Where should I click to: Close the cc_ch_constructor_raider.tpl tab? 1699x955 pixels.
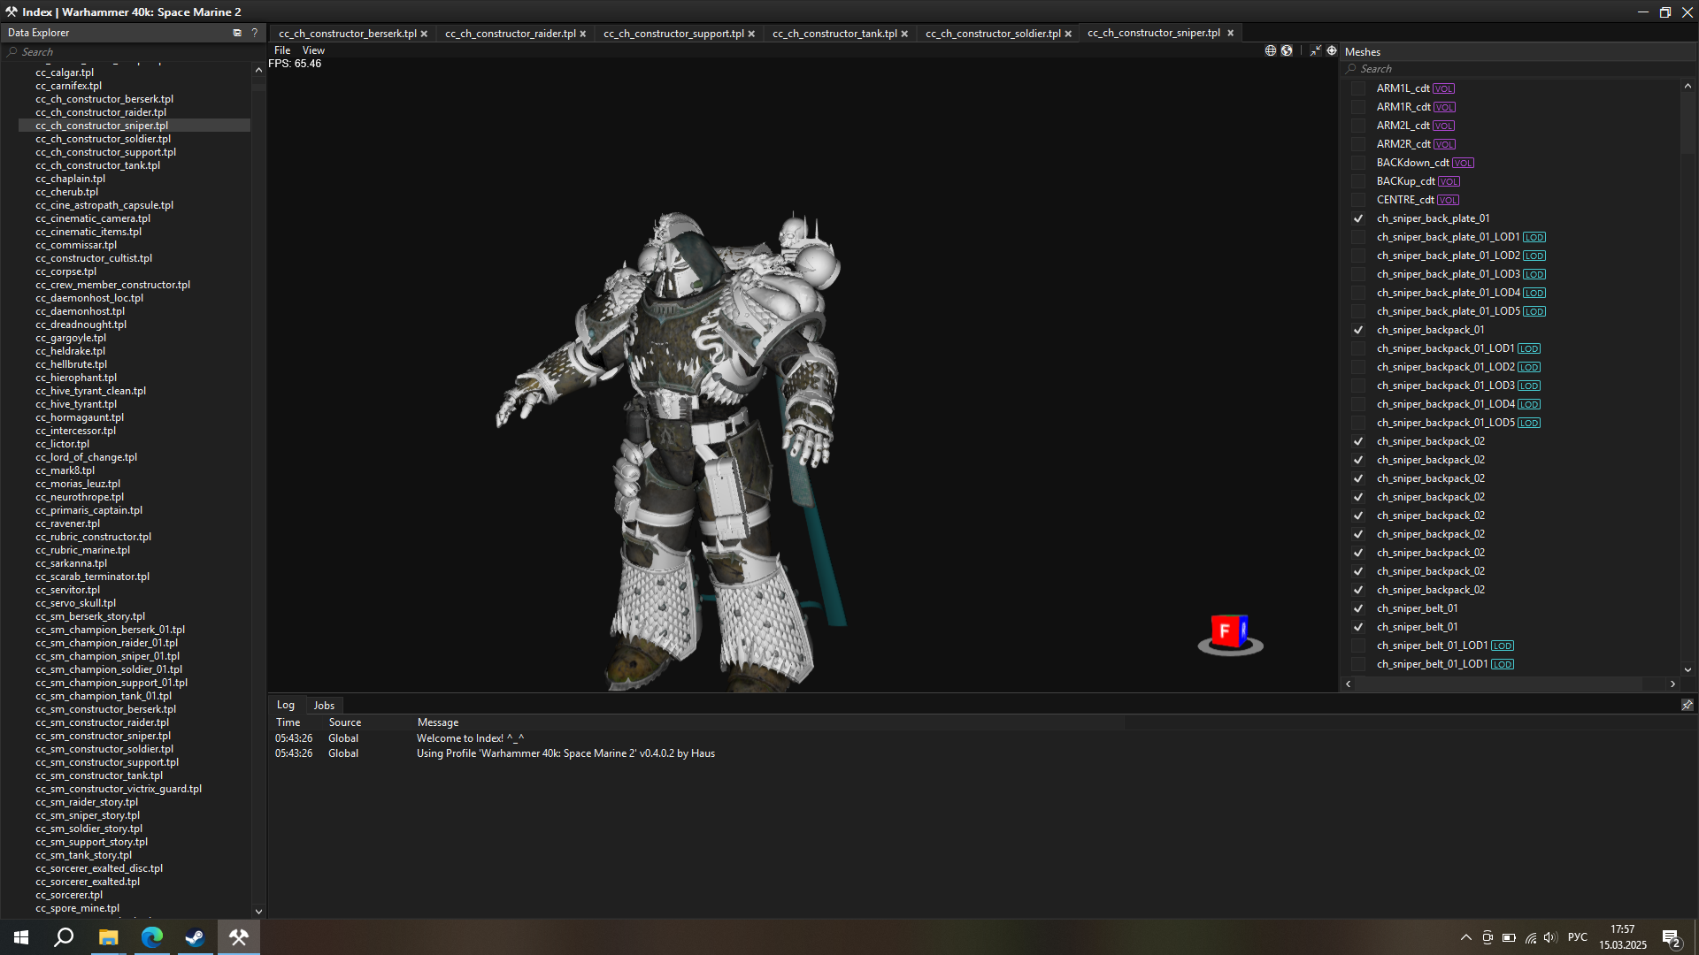(x=582, y=34)
